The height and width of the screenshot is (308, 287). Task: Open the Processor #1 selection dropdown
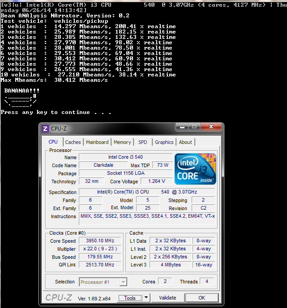tap(103, 282)
